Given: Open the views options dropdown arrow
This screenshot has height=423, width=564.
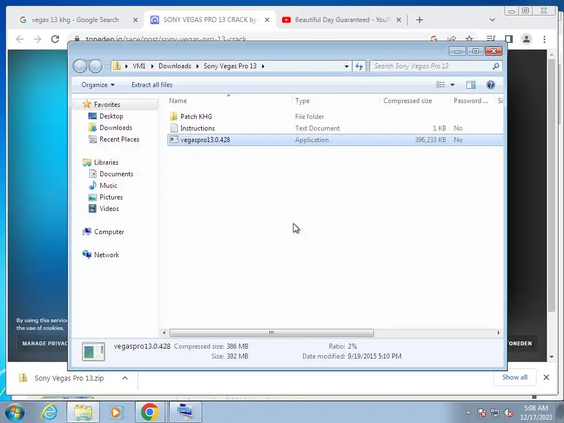Looking at the screenshot, I should pos(453,85).
